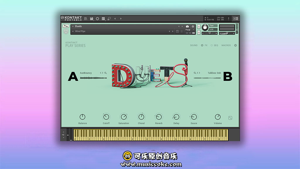Shift keyboard octave down
Image resolution: width=300 pixels, height=169 pixels.
point(64,137)
